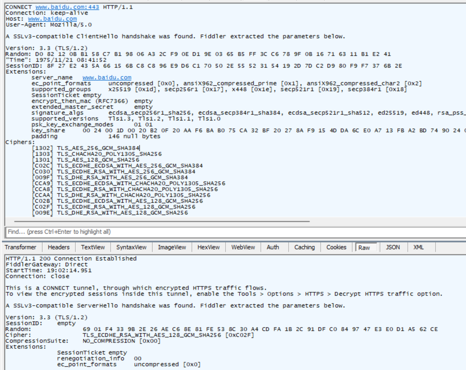Image resolution: width=466 pixels, height=370 pixels.
Task: Open the Caching tab
Action: [305, 247]
